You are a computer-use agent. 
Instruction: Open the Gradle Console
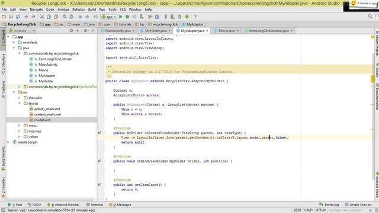pos(358,205)
